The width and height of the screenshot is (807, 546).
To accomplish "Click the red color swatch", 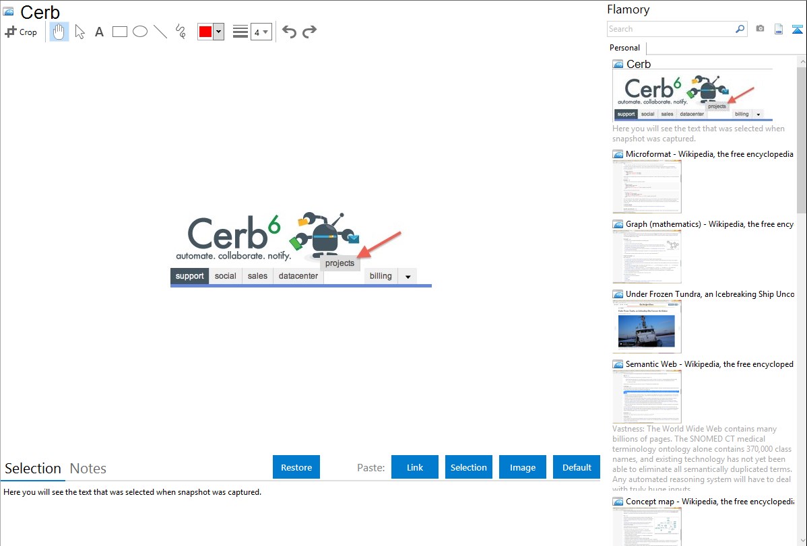I will 205,32.
